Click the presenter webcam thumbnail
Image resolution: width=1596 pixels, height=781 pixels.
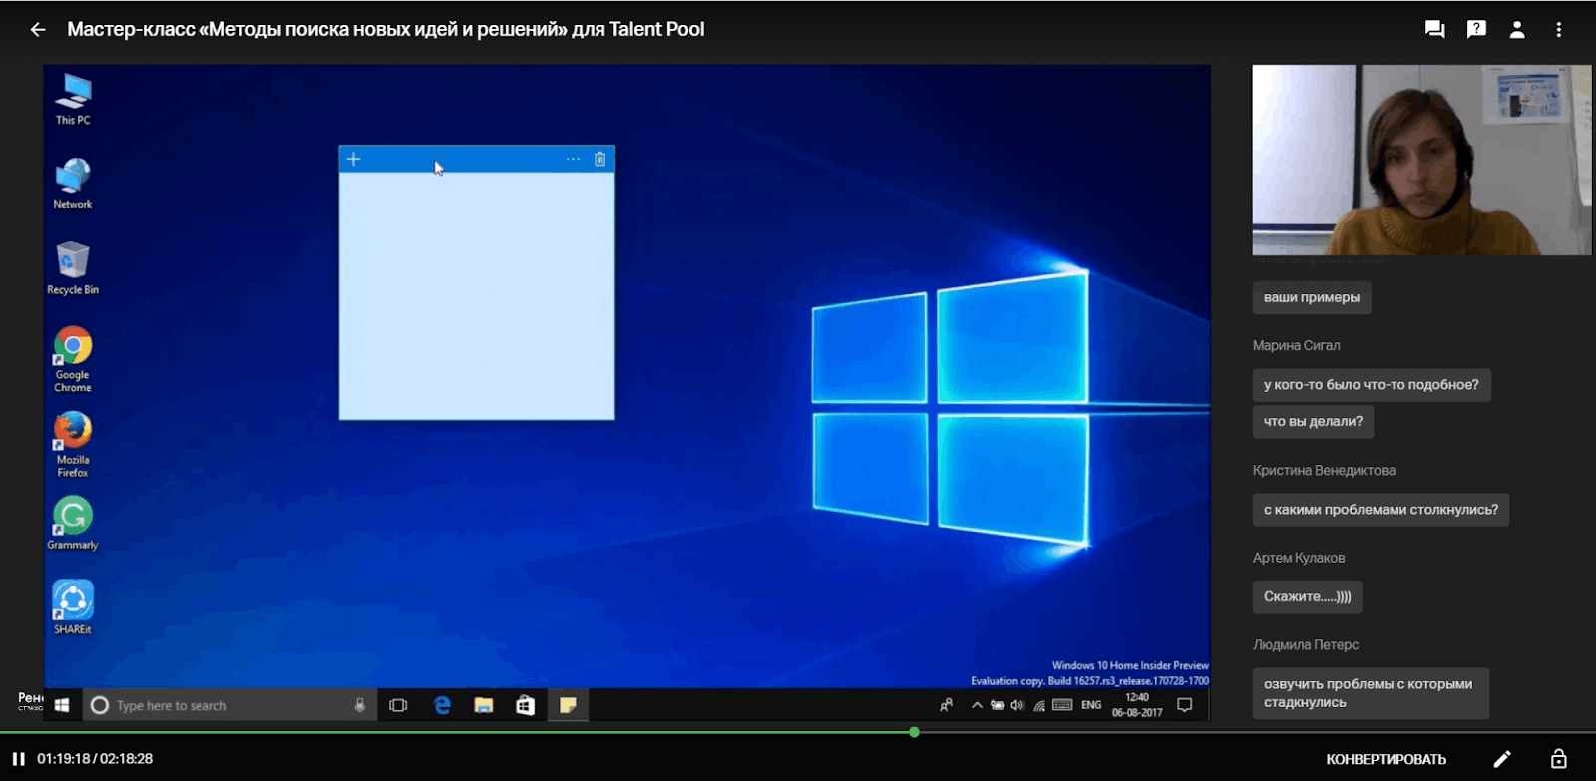tap(1421, 160)
